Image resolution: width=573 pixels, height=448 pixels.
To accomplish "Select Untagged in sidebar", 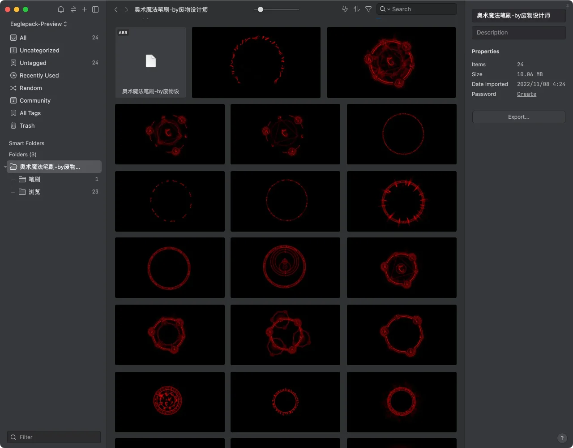I will 54,63.
